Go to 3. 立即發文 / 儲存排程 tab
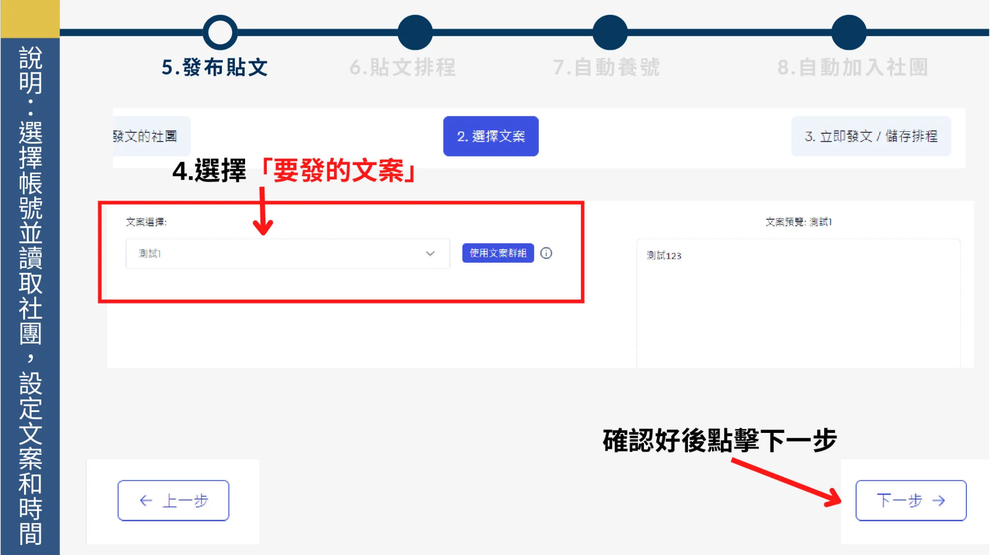The image size is (990, 555). [871, 136]
